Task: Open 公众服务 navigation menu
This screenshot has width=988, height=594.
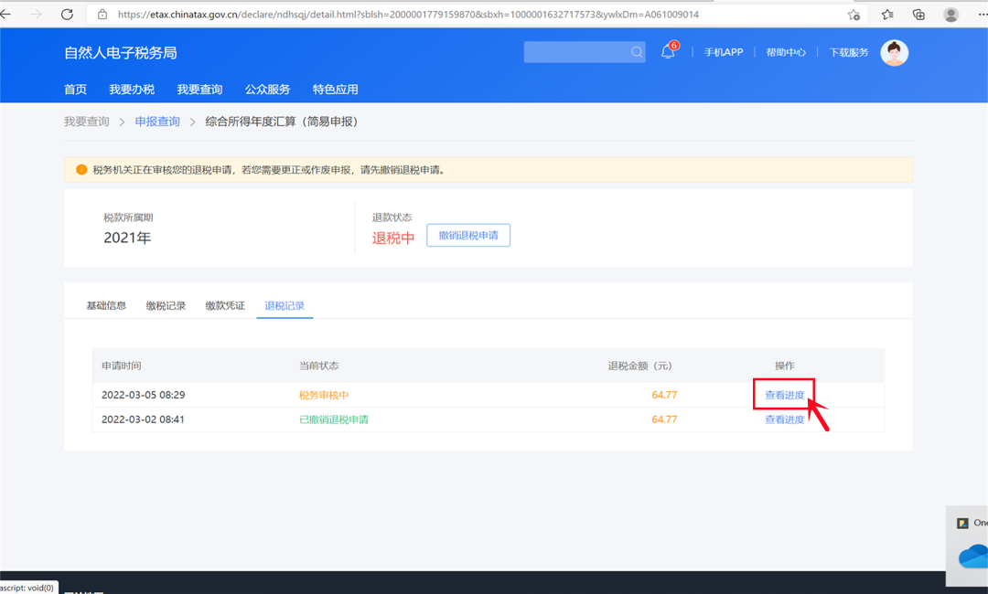Action: pyautogui.click(x=268, y=90)
